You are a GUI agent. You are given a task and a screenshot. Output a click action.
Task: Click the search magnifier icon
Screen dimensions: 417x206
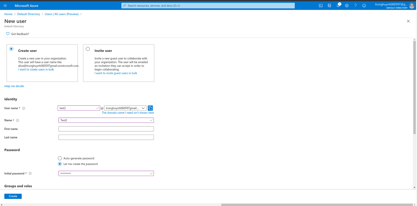tap(125, 6)
